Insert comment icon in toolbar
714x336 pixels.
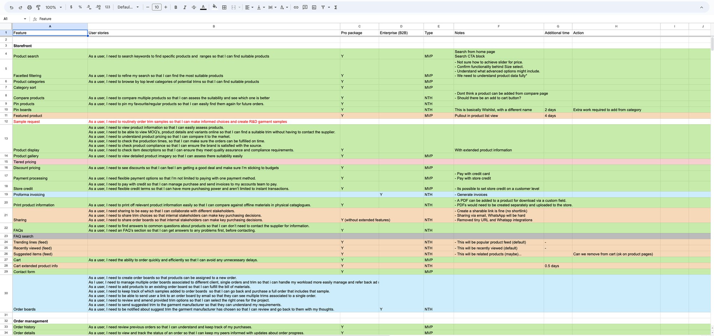305,7
